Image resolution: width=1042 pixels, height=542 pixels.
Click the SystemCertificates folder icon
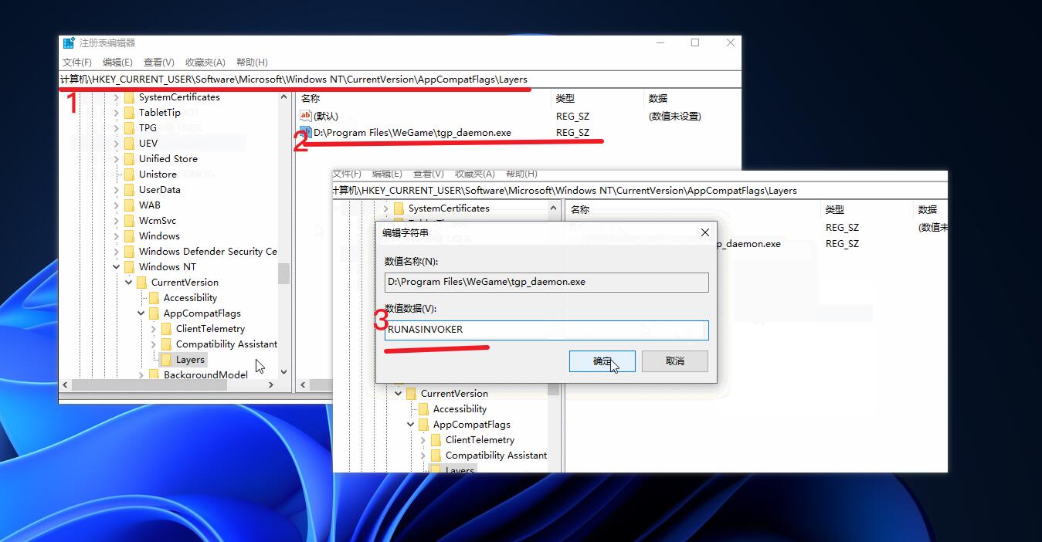(x=129, y=97)
